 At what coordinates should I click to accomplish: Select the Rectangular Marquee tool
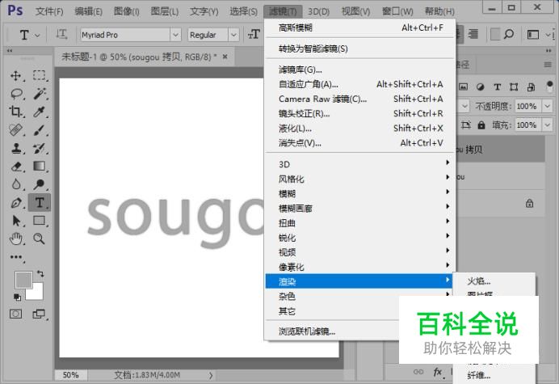(x=40, y=76)
